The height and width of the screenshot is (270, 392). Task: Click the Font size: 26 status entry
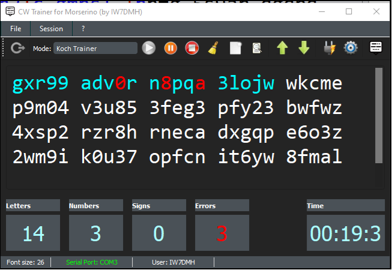(25, 262)
